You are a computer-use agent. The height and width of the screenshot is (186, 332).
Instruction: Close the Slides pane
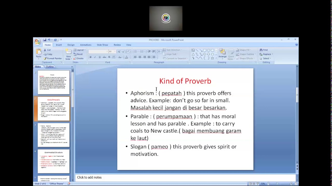tap(72, 67)
